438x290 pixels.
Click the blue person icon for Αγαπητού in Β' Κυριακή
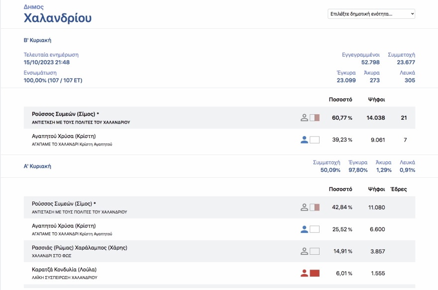click(304, 140)
